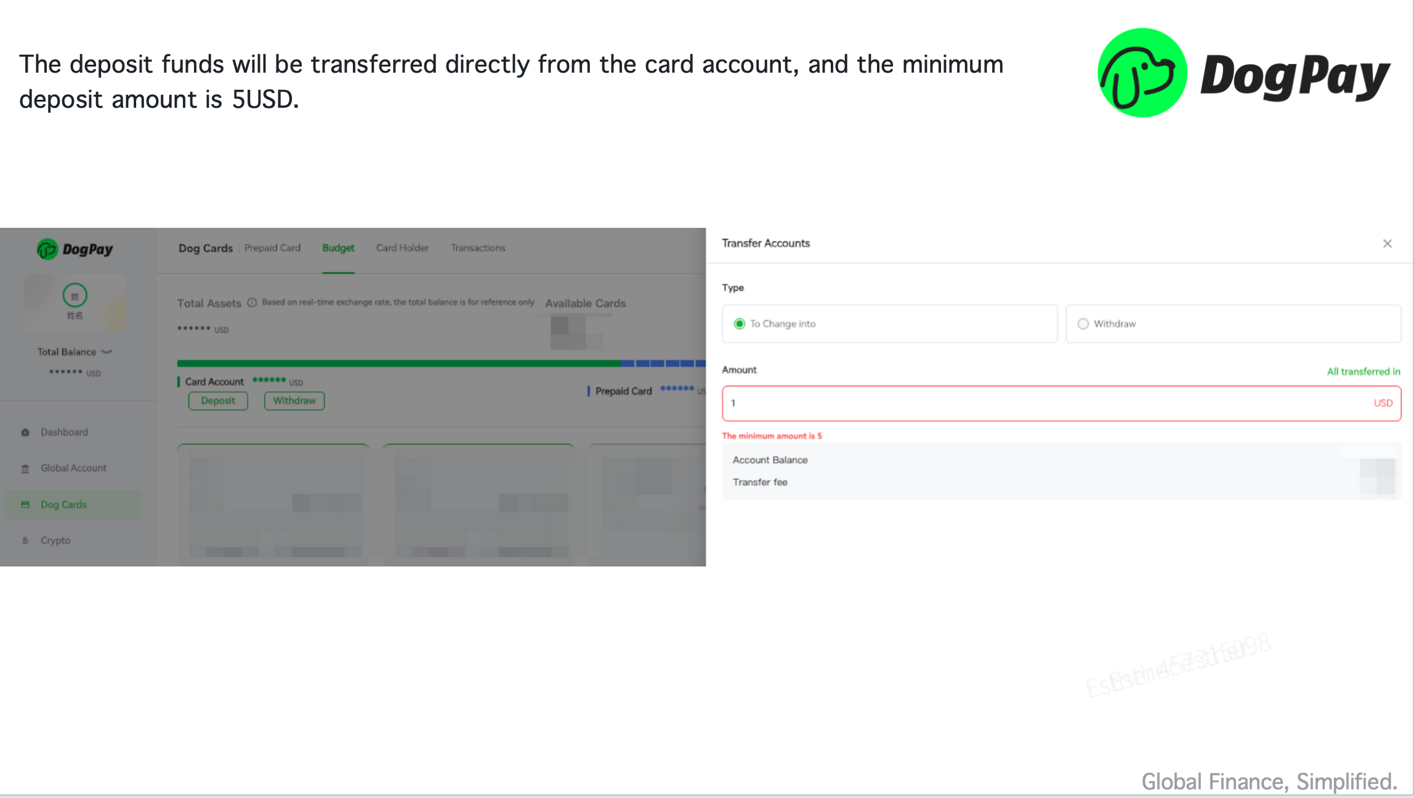
Task: Click the 'Prepaid Card' balance label
Action: [x=623, y=391]
